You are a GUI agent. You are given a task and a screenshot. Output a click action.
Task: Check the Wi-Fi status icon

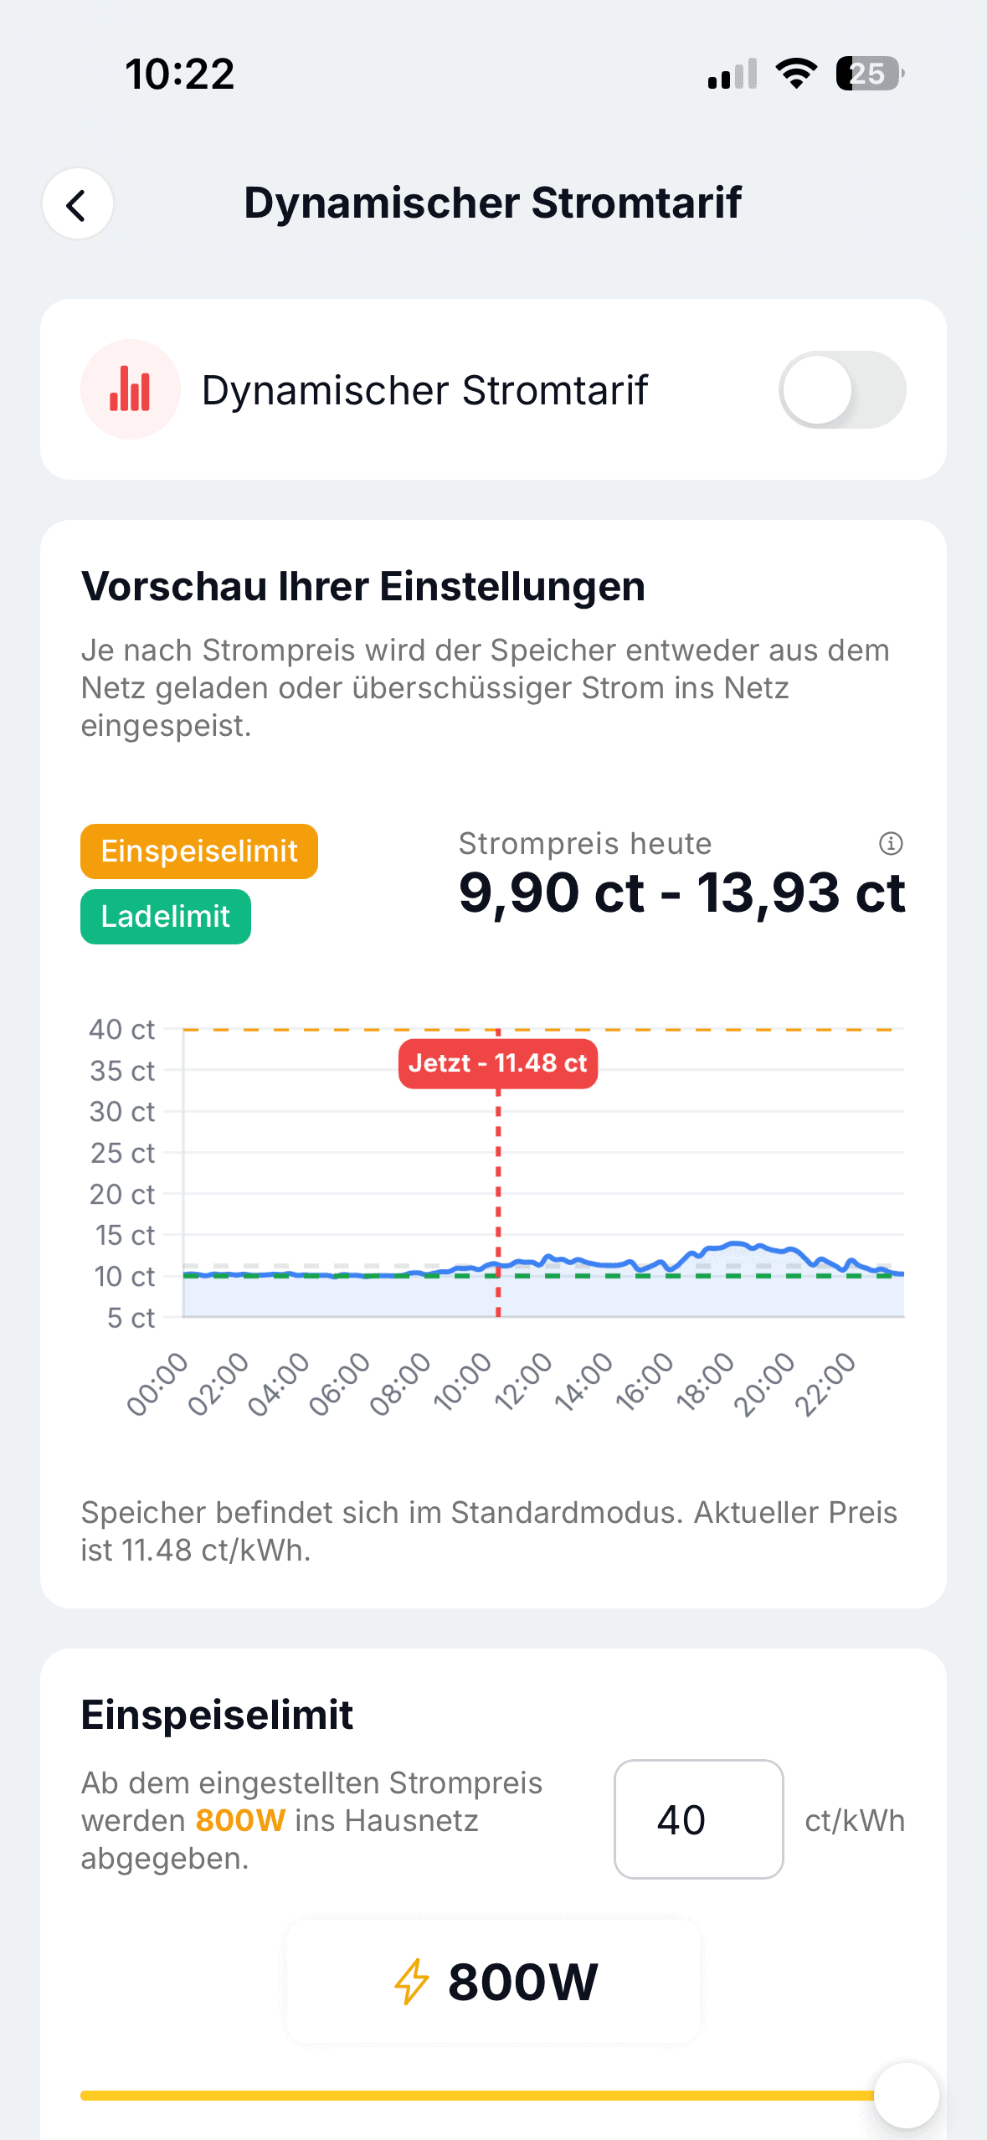(x=796, y=74)
